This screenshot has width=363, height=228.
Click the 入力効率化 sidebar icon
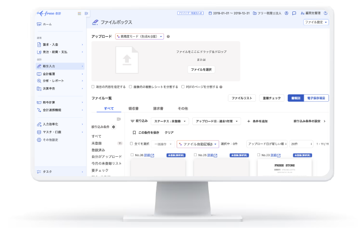(x=39, y=124)
